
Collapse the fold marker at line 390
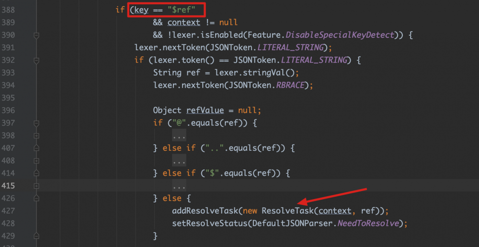pyautogui.click(x=36, y=35)
